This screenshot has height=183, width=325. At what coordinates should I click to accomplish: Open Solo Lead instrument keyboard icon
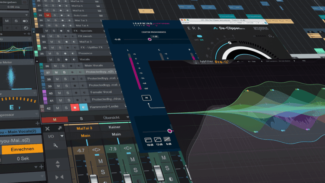pyautogui.click(x=101, y=15)
